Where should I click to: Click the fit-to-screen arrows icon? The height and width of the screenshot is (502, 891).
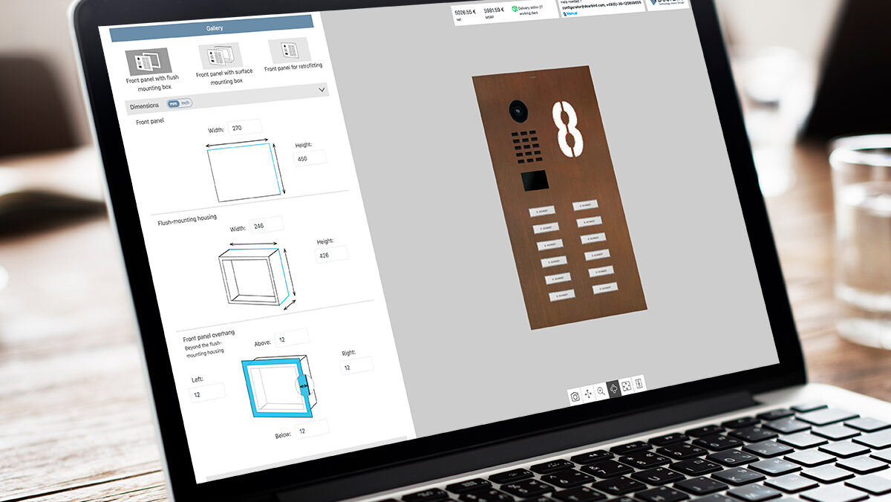point(626,385)
